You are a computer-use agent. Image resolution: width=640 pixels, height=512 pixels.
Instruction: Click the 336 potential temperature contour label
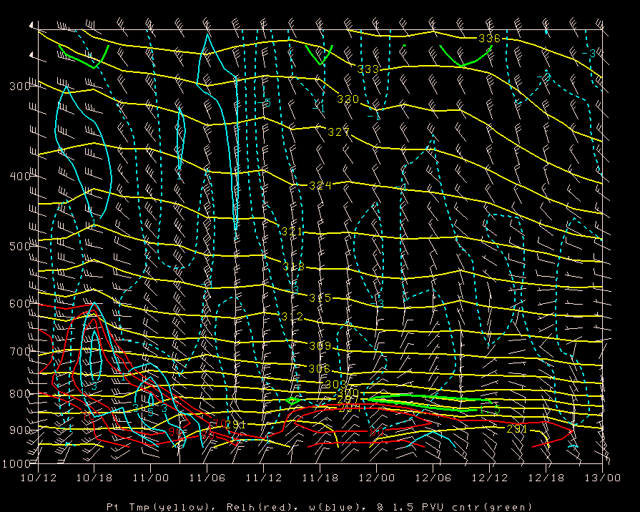489,38
